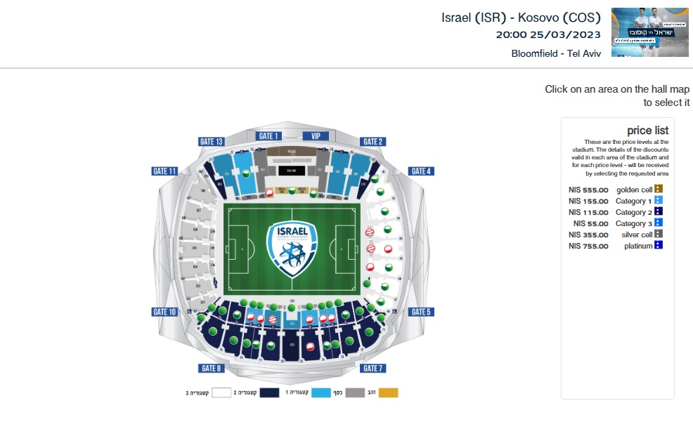Click the platinum price icon
Image resolution: width=693 pixels, height=429 pixels.
pos(659,245)
